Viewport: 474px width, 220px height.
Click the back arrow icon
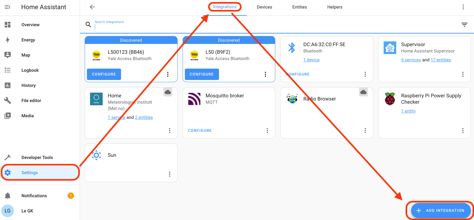(x=92, y=7)
